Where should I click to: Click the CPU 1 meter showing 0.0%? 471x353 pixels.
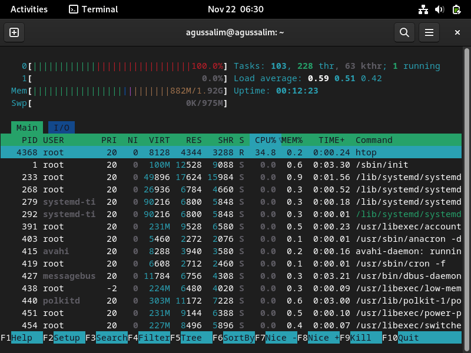124,79
